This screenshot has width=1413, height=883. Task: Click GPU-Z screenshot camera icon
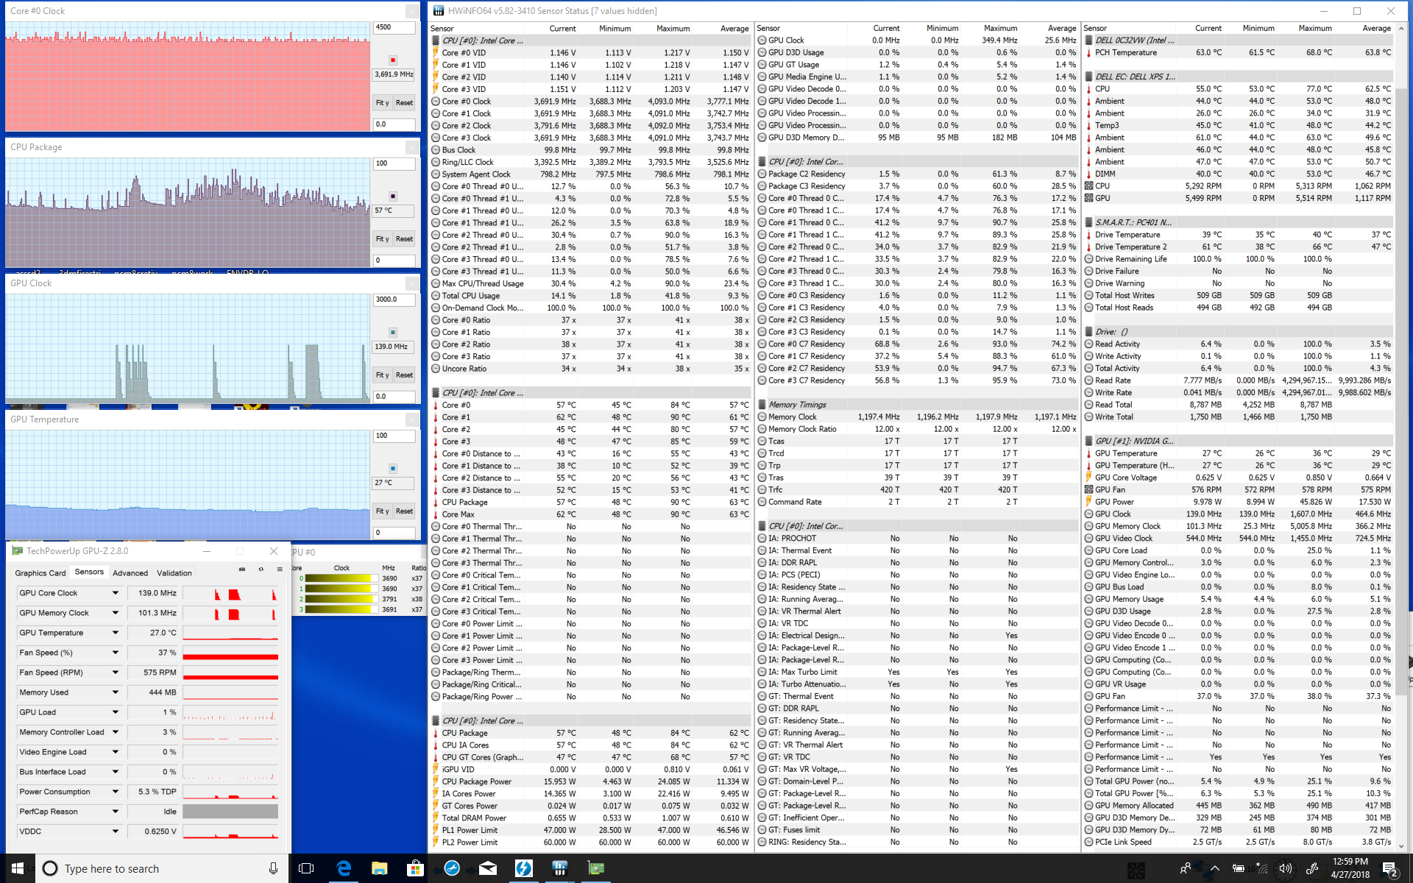pos(242,570)
